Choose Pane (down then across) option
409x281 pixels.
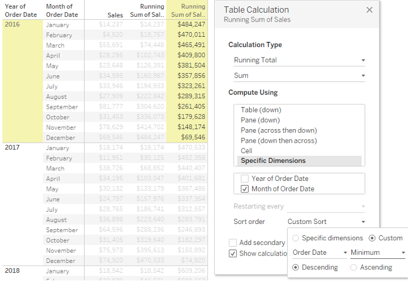(278, 141)
